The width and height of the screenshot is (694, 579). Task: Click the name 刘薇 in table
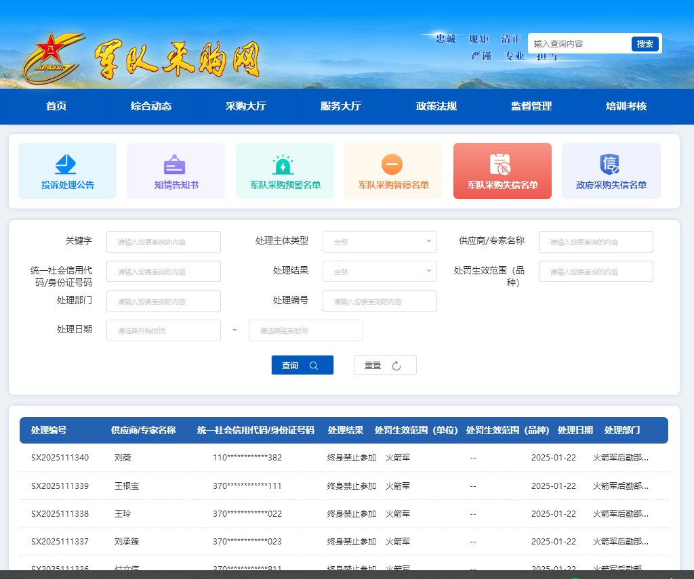123,457
